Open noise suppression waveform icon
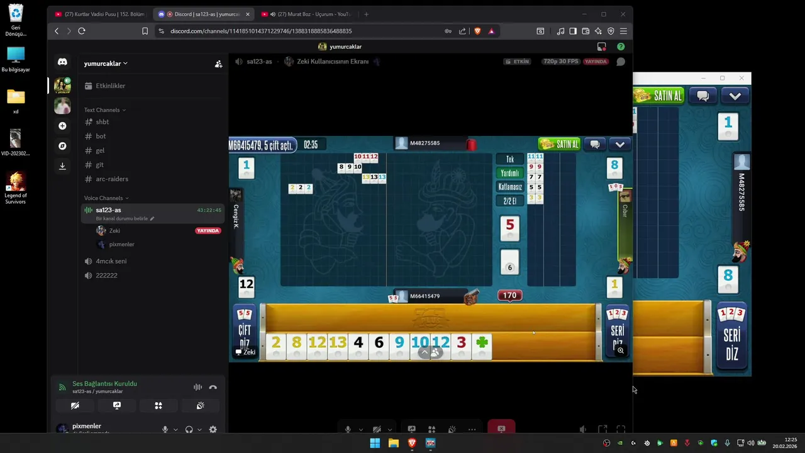Image resolution: width=805 pixels, height=453 pixels. click(x=197, y=388)
